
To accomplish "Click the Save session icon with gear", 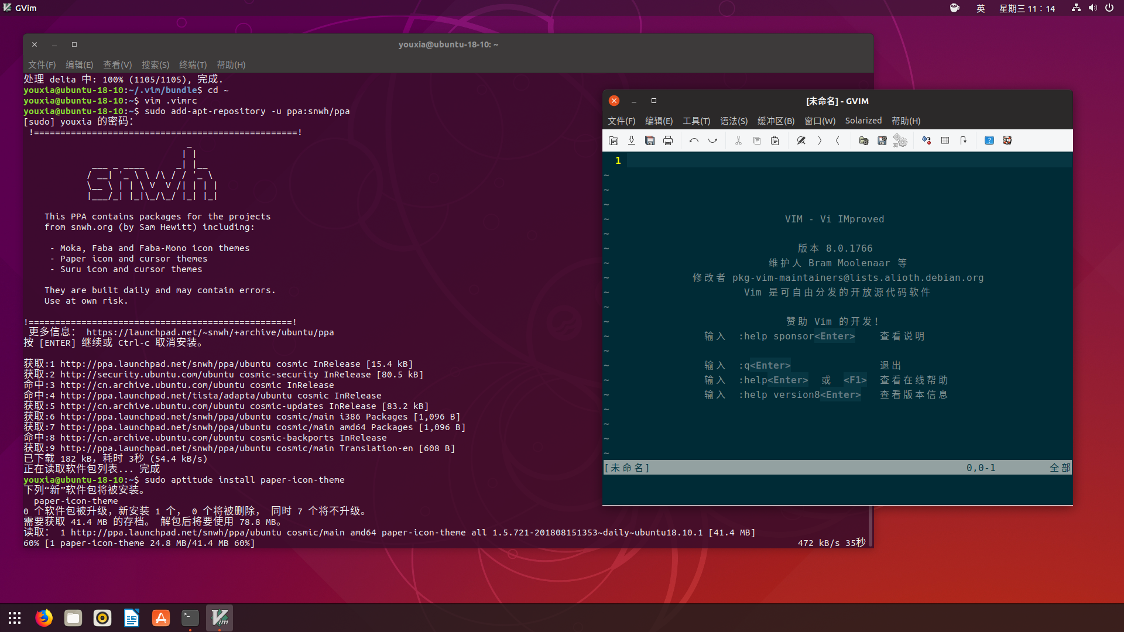I will (882, 140).
